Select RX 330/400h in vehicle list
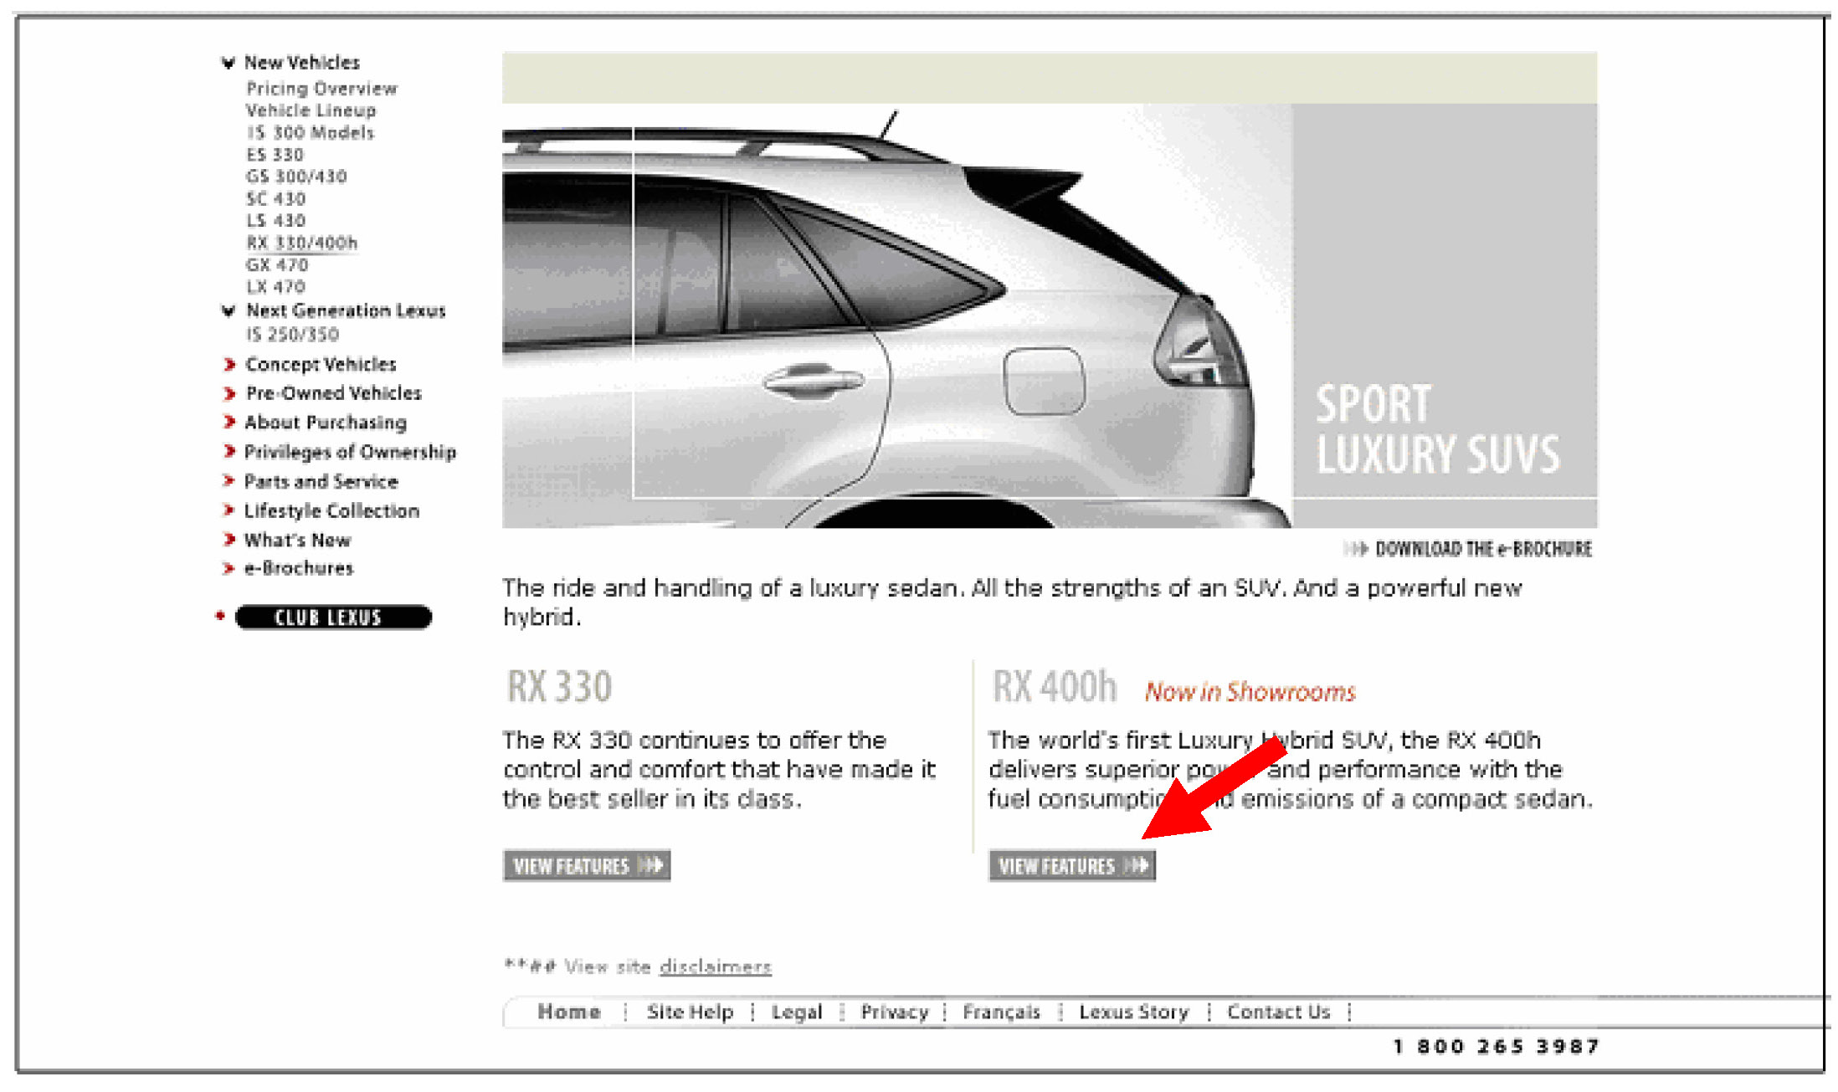1838x1092 pixels. coord(302,243)
